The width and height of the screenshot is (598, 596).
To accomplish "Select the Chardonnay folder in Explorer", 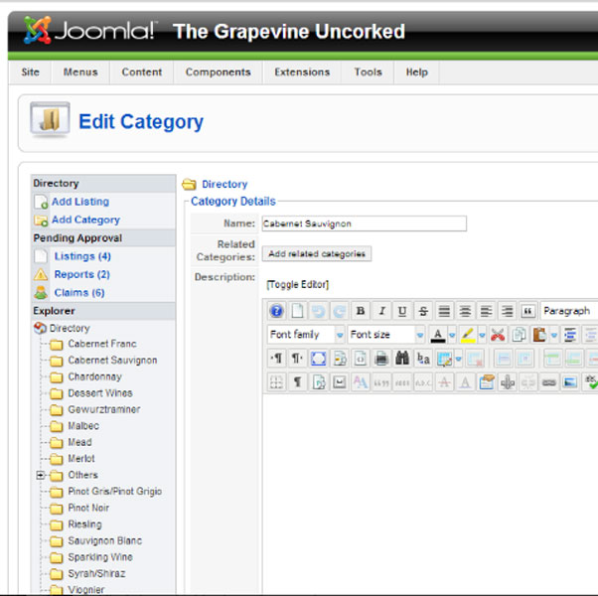I will [95, 377].
